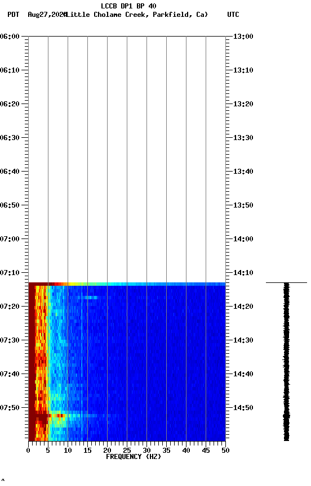The image size is (311, 486).
Task: Click the 30 Hz frequency axis label
Action: click(146, 451)
